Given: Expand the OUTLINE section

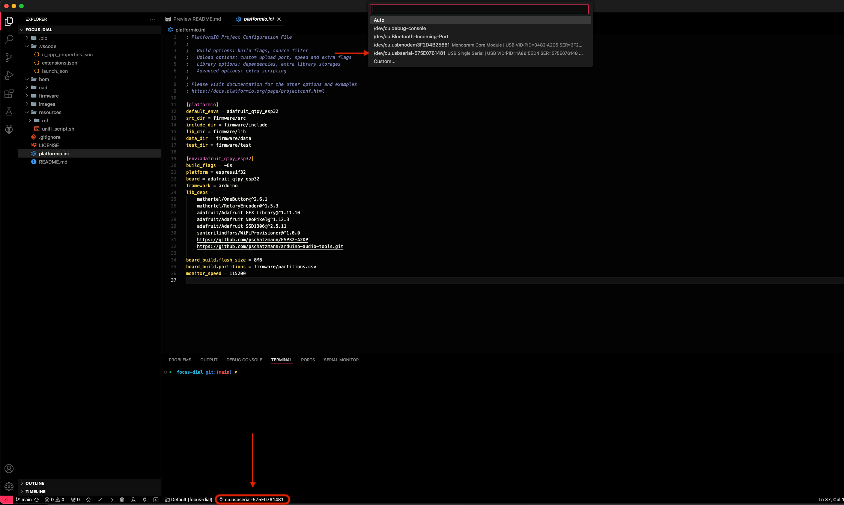Looking at the screenshot, I should tap(35, 483).
